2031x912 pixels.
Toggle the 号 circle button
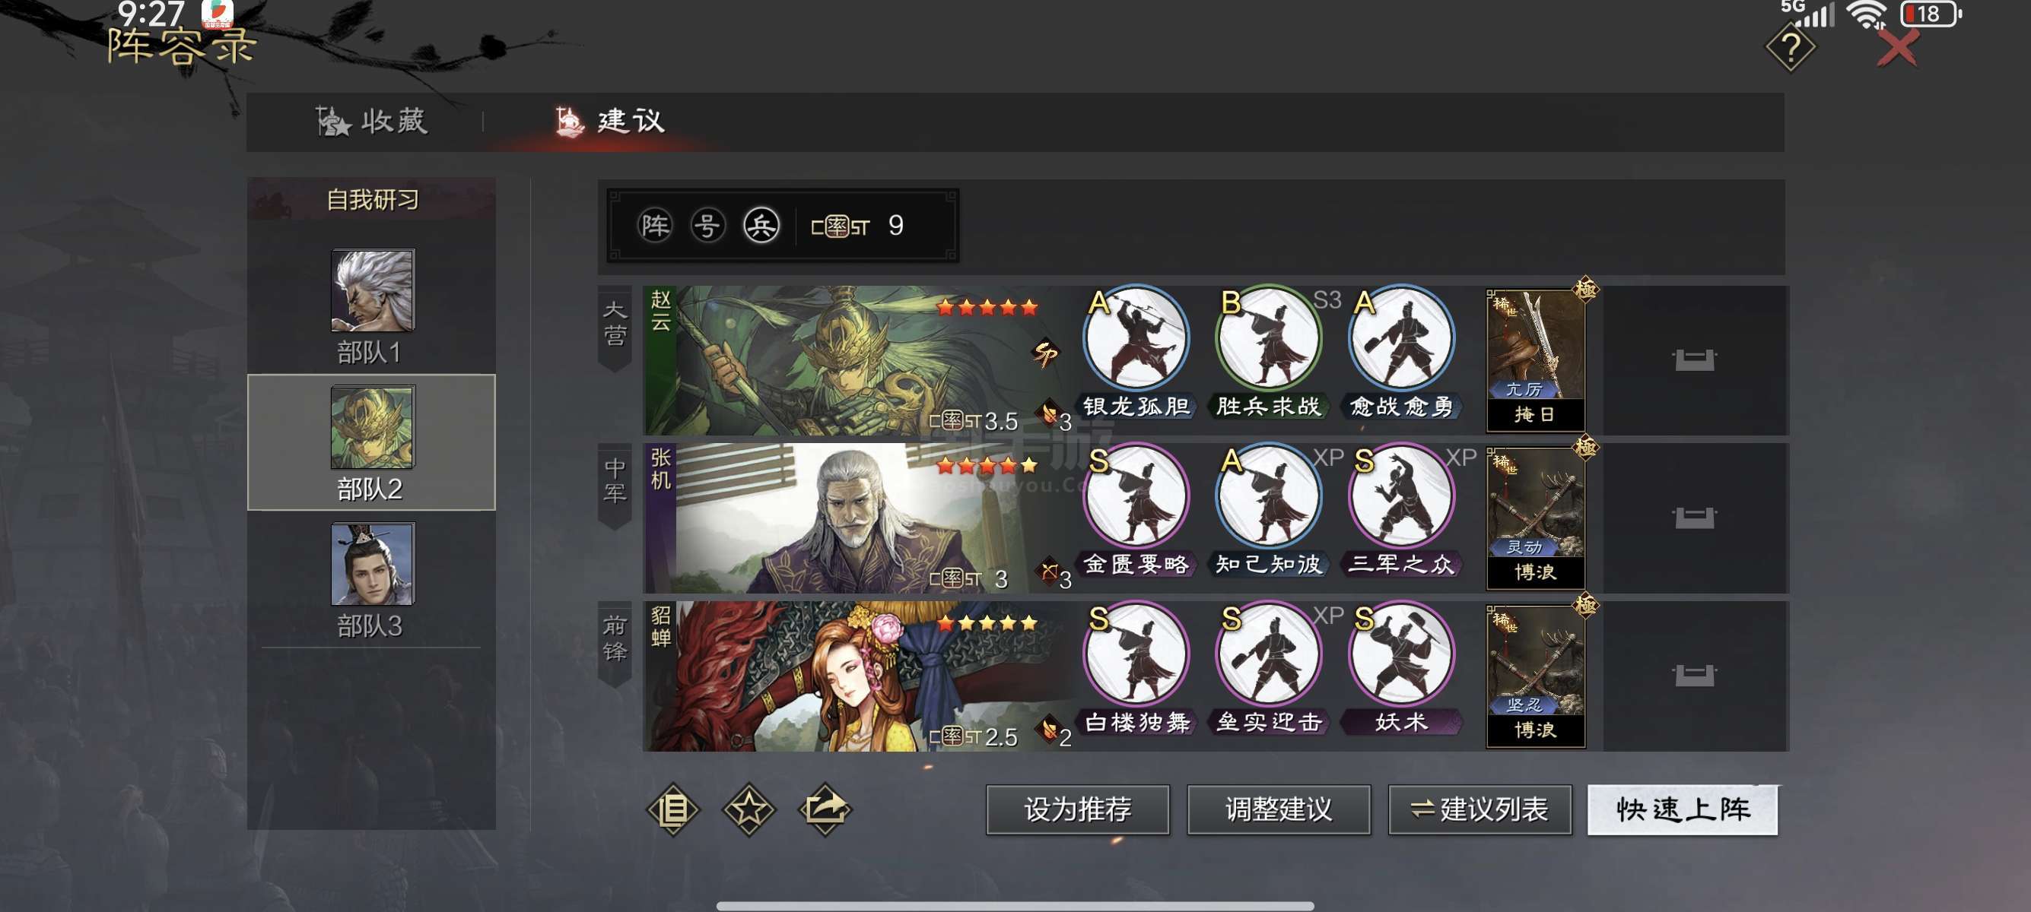point(707,226)
